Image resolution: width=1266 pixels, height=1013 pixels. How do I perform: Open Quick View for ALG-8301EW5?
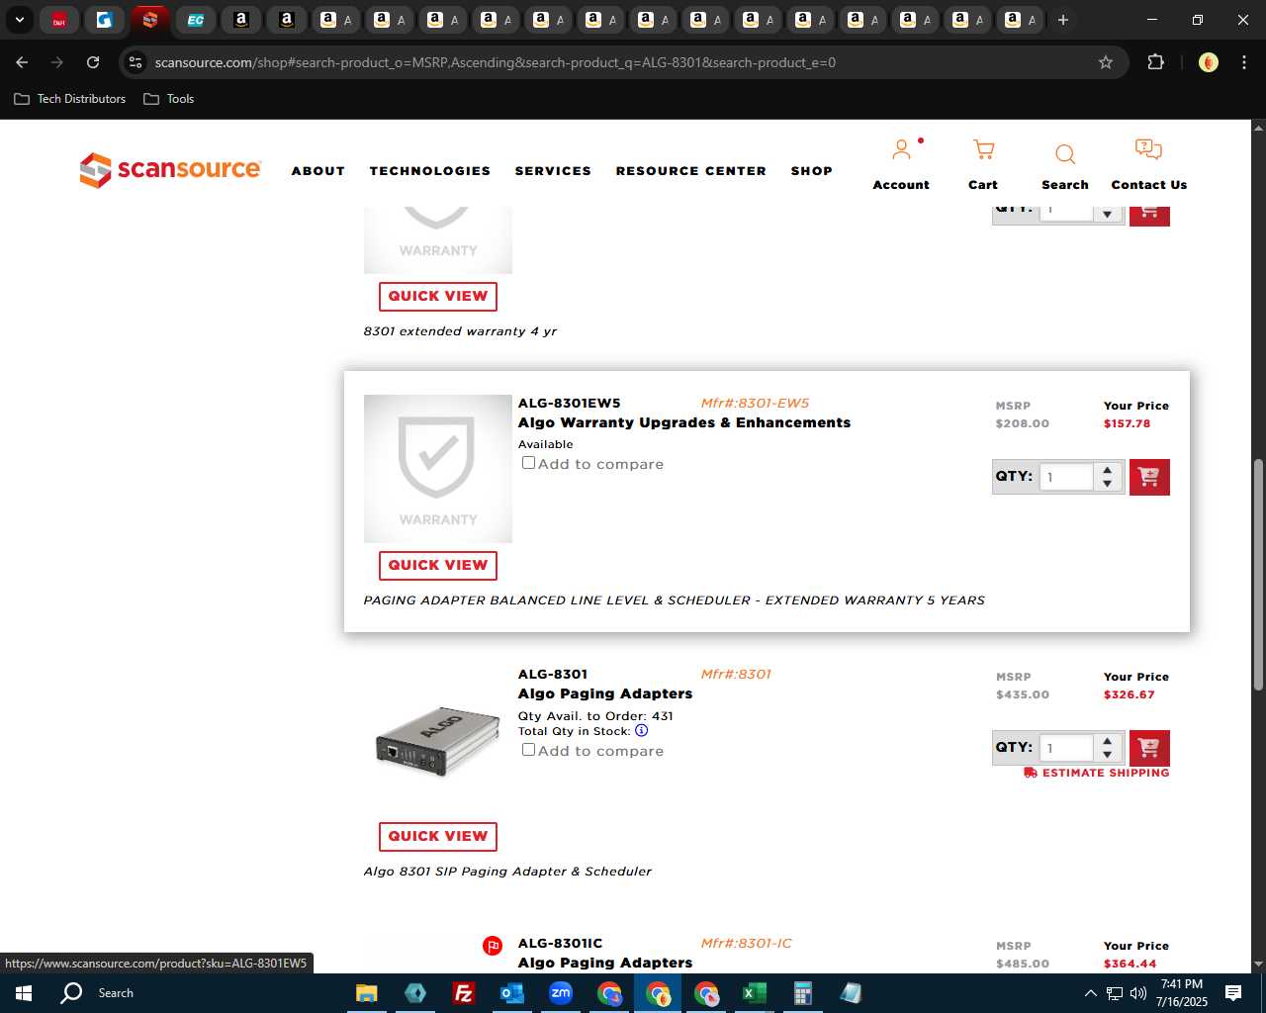438,565
